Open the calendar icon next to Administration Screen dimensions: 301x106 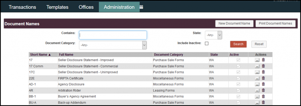tap(141, 7)
